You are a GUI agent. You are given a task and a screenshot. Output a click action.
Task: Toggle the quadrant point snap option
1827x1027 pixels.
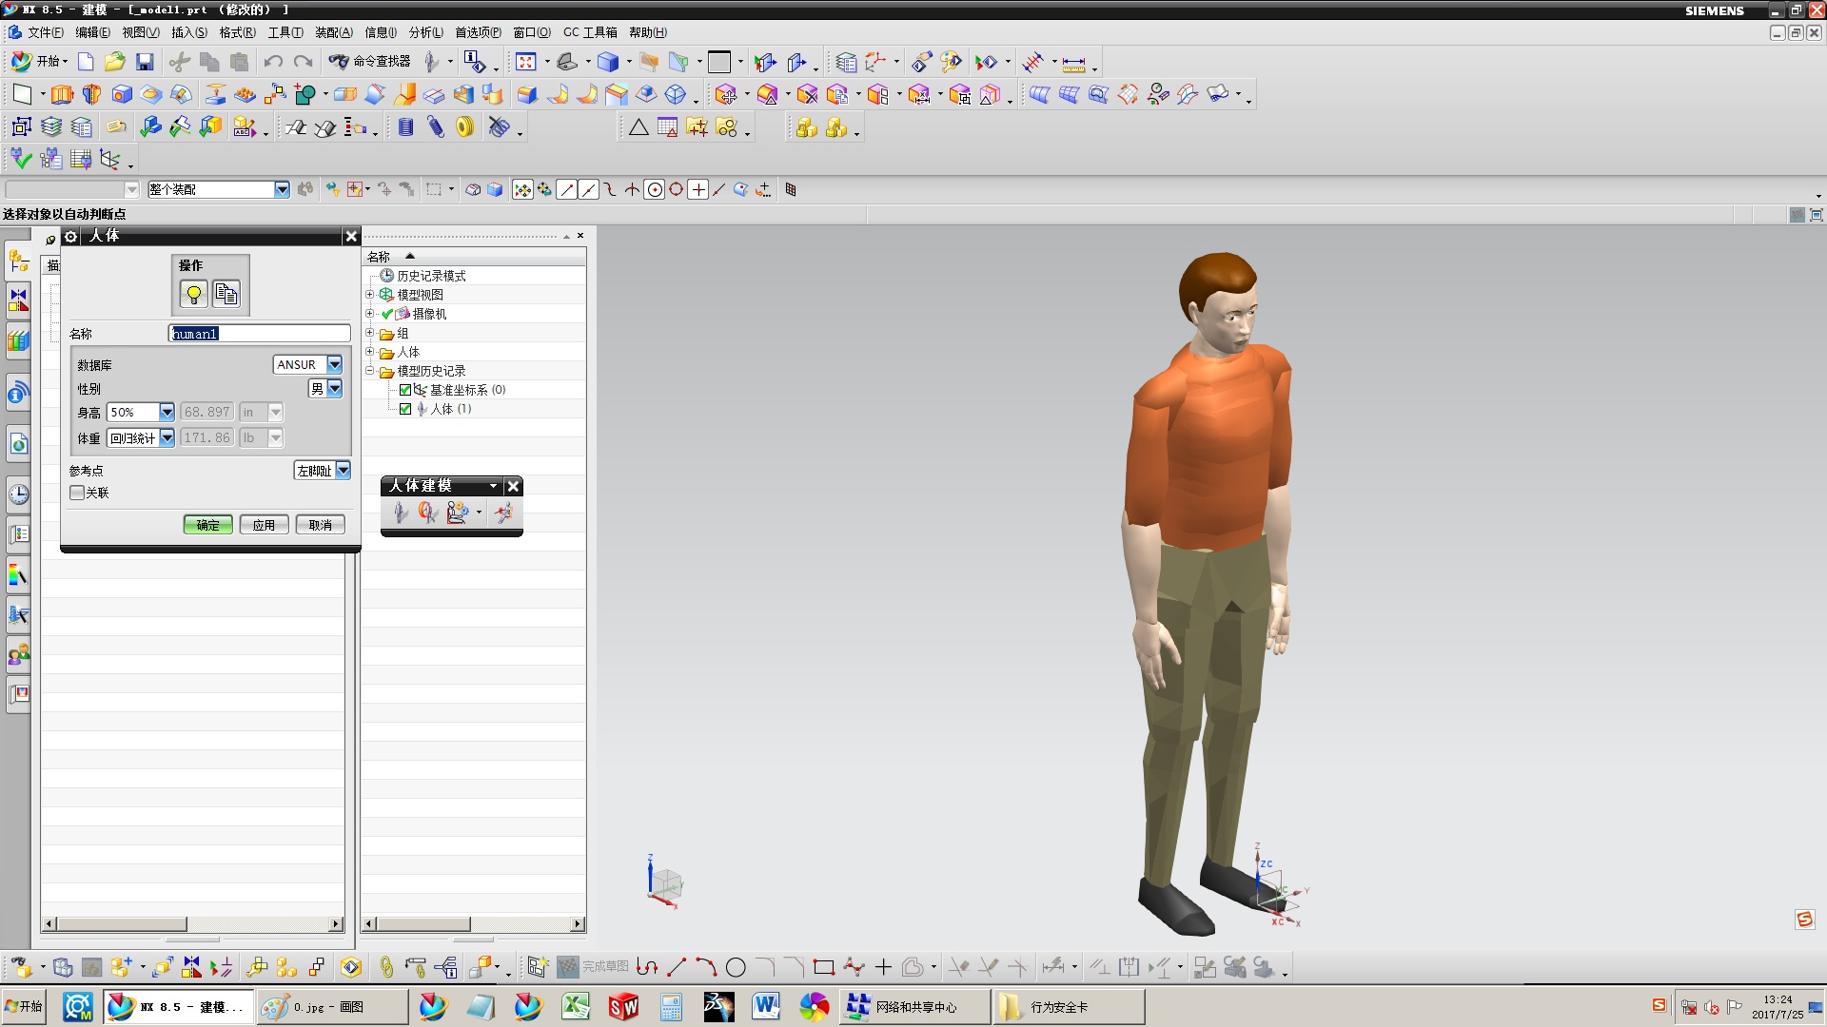click(x=677, y=190)
